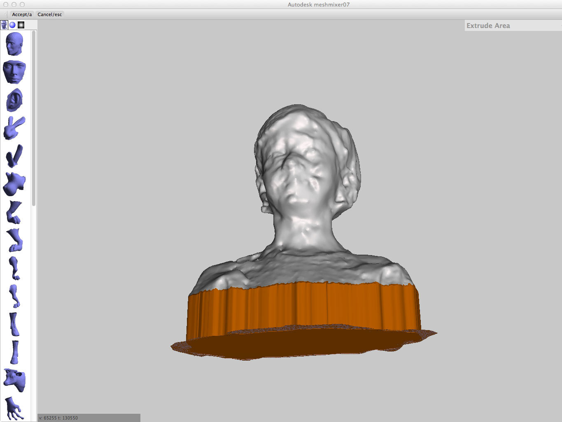Click the parts library vertical scrollbar
The height and width of the screenshot is (422, 562).
pos(34,118)
